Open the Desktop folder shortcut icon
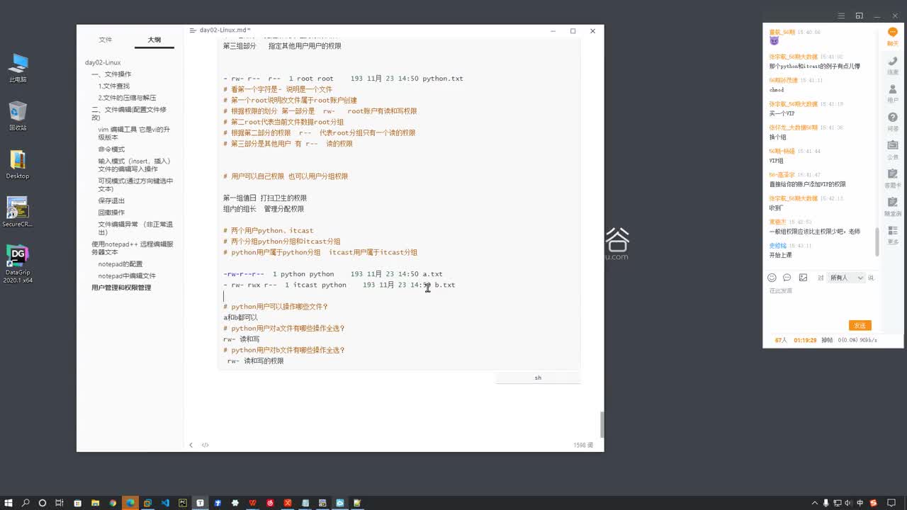 click(18, 164)
